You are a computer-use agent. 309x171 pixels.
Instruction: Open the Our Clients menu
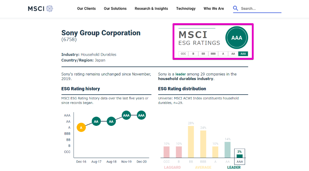coord(86,8)
